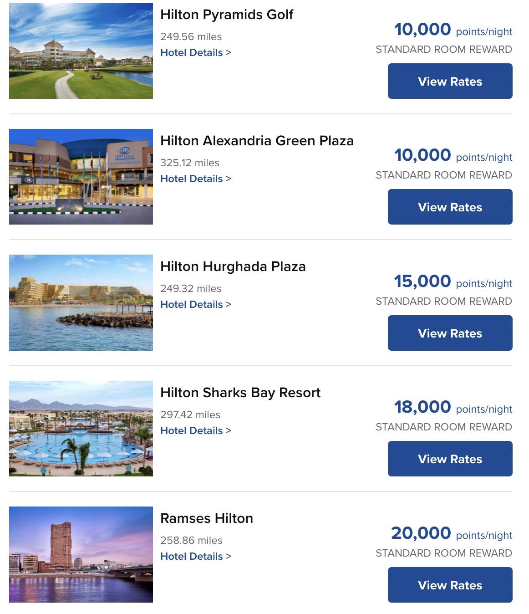This screenshot has height=614, width=529.
Task: Open Hotel Details for Hilton Sharks Bay Resort
Action: [193, 430]
